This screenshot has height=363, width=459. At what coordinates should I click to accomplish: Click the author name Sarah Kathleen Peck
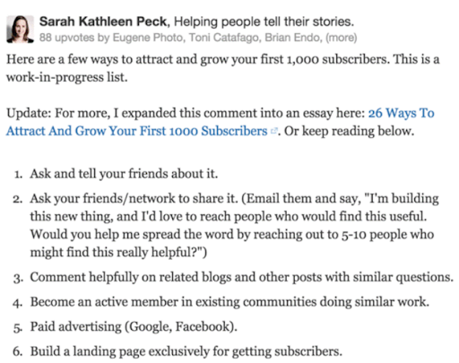tap(104, 22)
